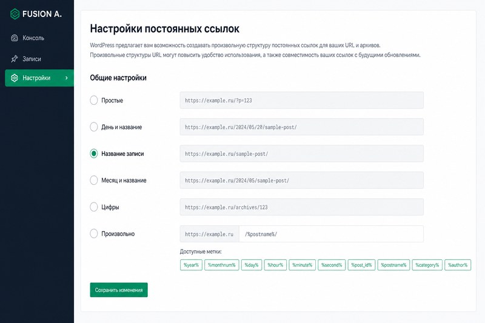Click the День и название label

pyautogui.click(x=122, y=127)
